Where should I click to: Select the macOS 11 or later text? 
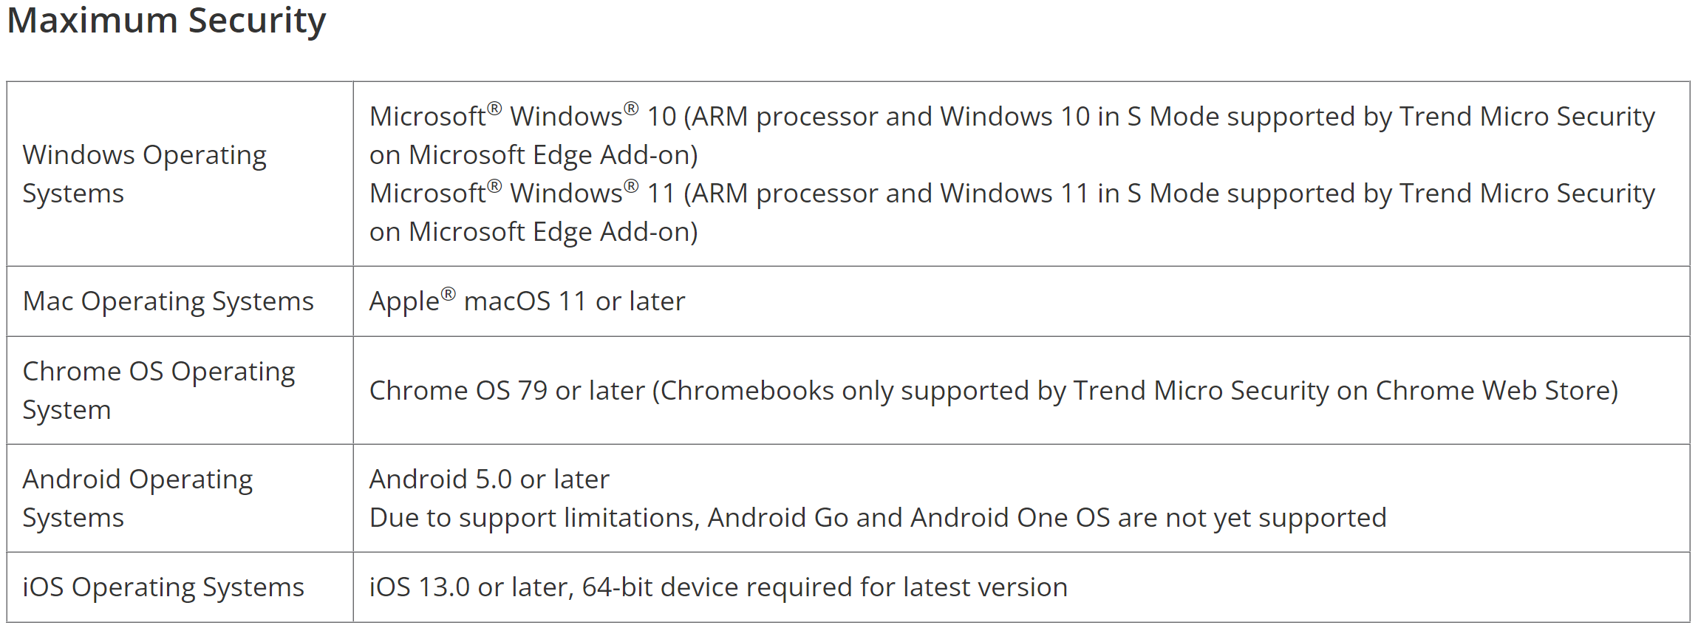[574, 301]
